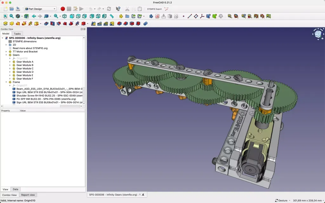Set isometric view with wireframe cube icon
This screenshot has height=203, width=325.
[64, 16]
